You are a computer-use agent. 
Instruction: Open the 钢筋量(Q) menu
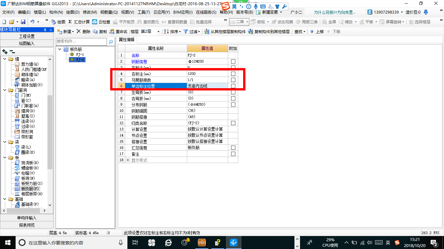[109, 12]
